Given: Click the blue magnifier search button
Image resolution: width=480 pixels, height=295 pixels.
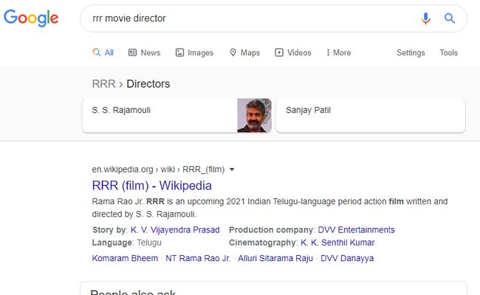Looking at the screenshot, I should point(450,18).
